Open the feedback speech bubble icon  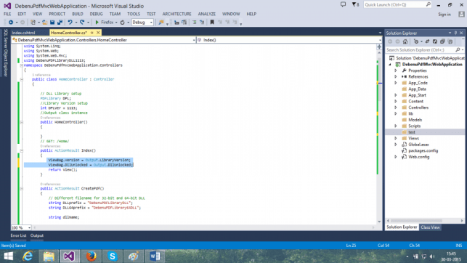(343, 4)
